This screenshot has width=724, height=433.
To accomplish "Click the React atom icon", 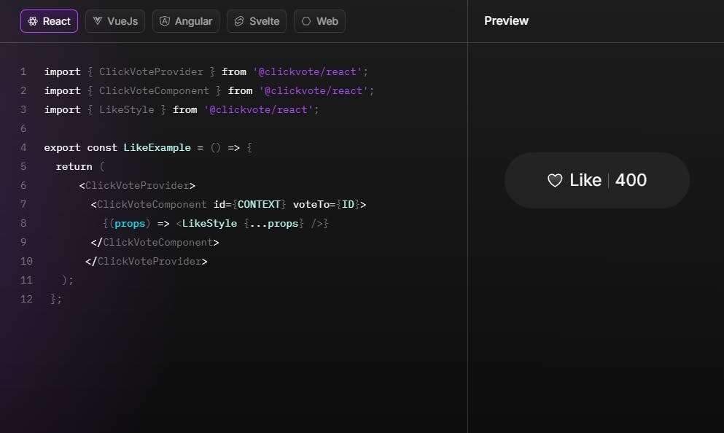I will click(33, 21).
